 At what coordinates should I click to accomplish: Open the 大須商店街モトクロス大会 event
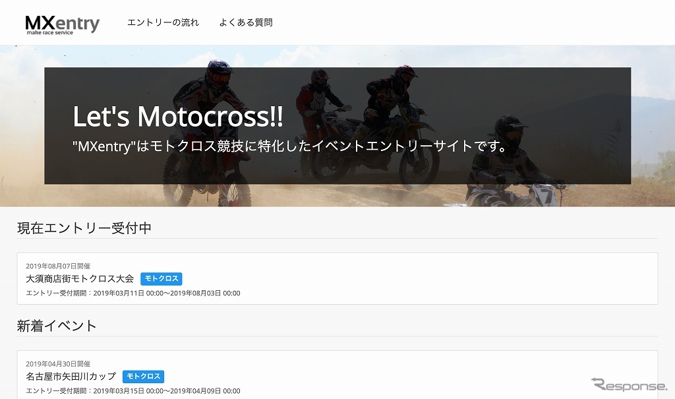click(80, 278)
